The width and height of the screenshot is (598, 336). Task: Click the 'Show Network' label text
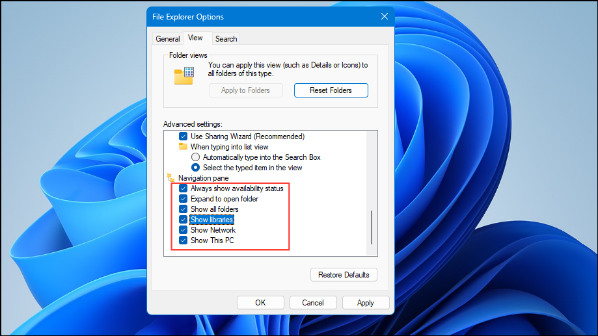click(x=213, y=230)
